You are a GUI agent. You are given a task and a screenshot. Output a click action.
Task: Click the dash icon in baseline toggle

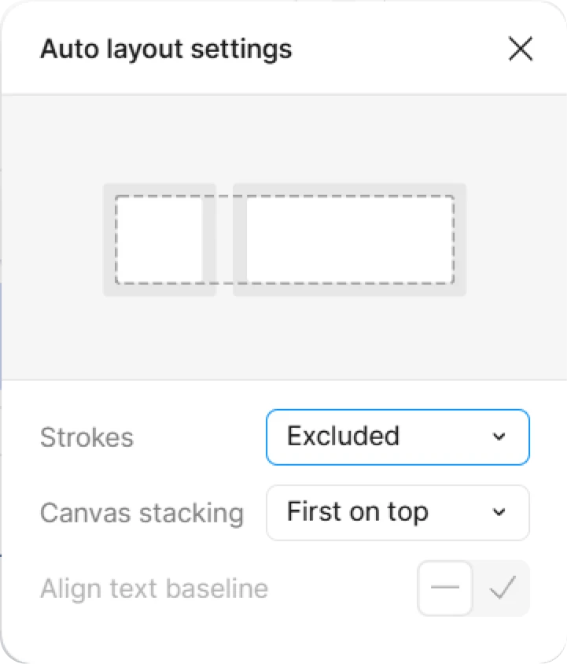tap(445, 588)
